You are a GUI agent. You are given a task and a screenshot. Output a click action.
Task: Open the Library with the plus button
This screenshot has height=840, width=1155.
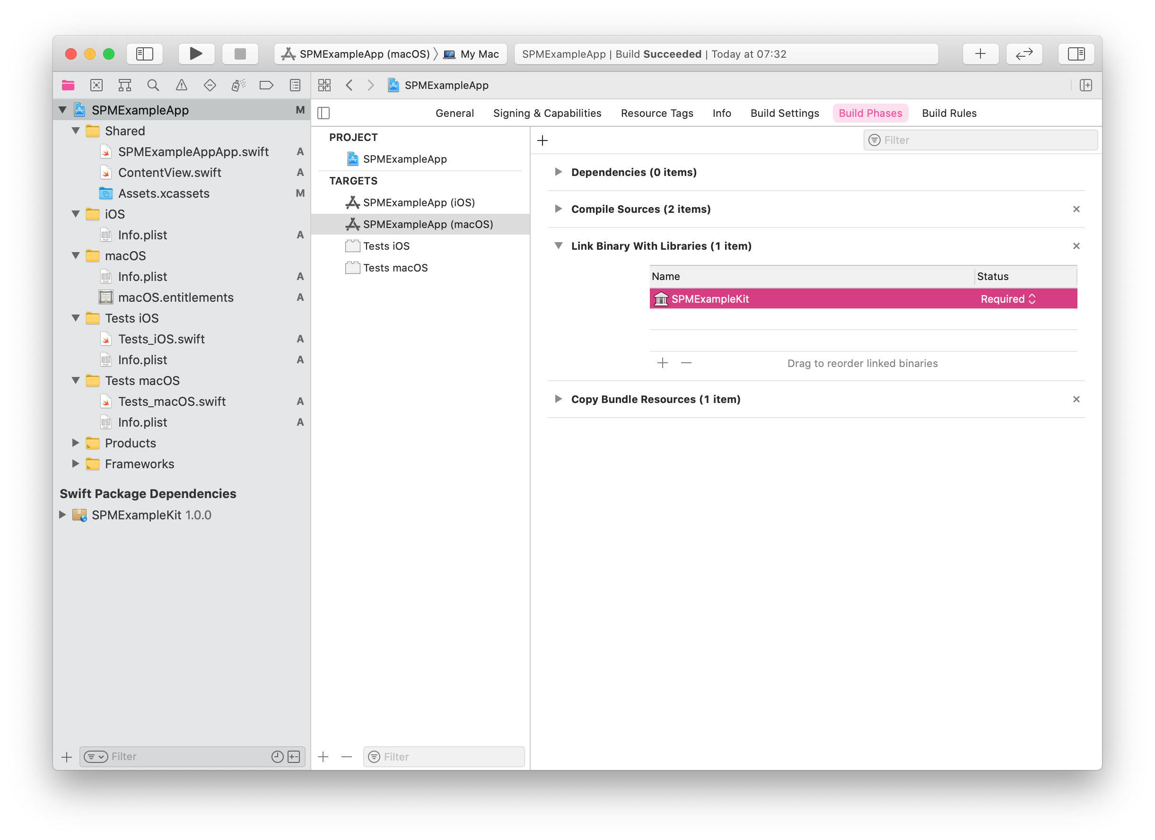point(980,54)
